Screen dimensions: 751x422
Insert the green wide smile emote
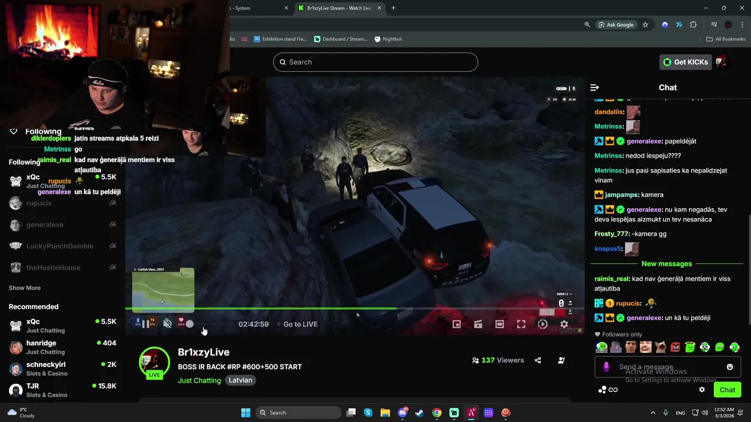(x=720, y=347)
